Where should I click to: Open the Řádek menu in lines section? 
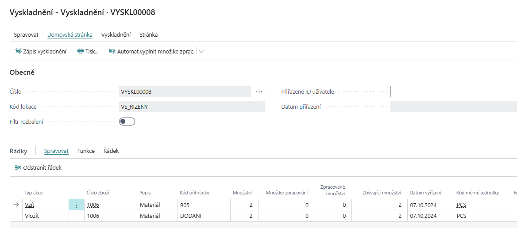pyautogui.click(x=111, y=151)
